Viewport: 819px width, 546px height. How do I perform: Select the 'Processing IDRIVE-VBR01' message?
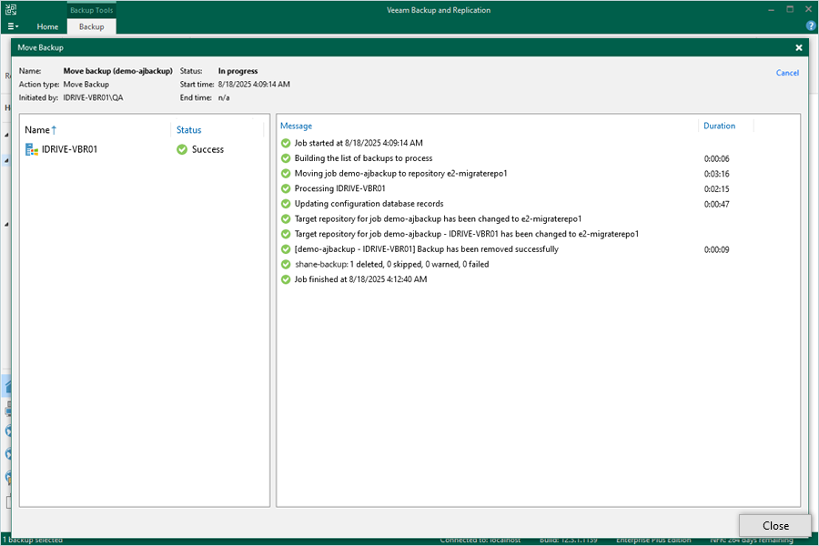(x=340, y=188)
